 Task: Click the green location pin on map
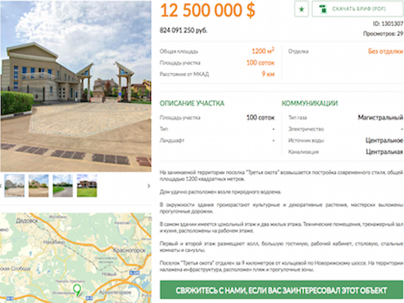pyautogui.click(x=77, y=290)
